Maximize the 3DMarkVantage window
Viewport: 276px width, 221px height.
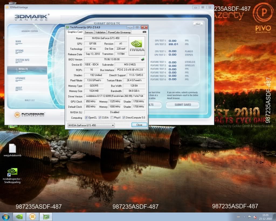(x=203, y=7)
